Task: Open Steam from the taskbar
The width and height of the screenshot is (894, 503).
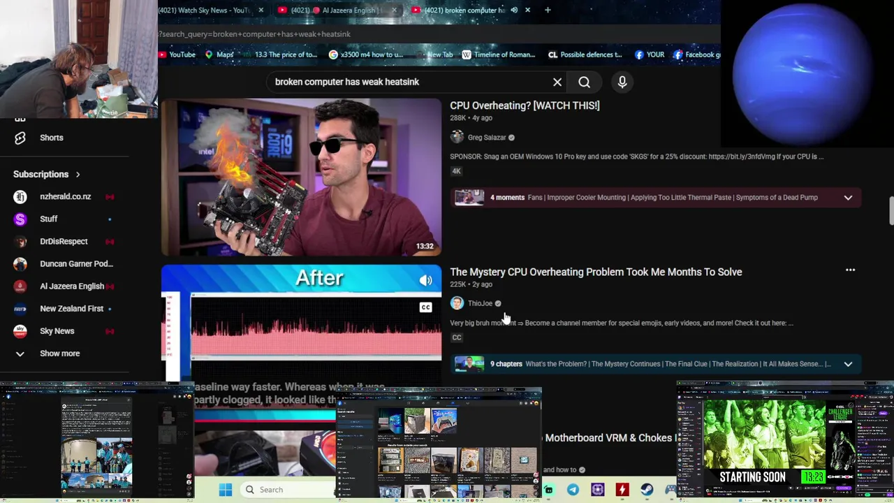Action: click(x=647, y=490)
